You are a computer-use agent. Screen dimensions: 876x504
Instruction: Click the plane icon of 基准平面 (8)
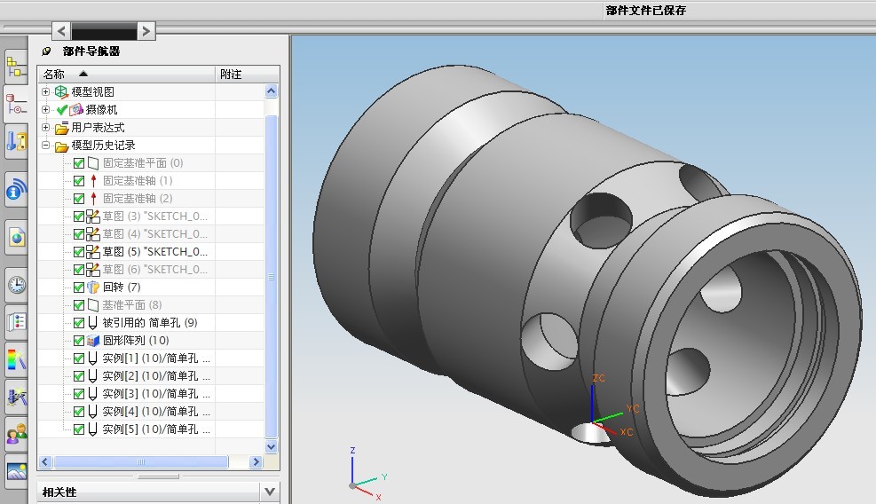coord(93,305)
